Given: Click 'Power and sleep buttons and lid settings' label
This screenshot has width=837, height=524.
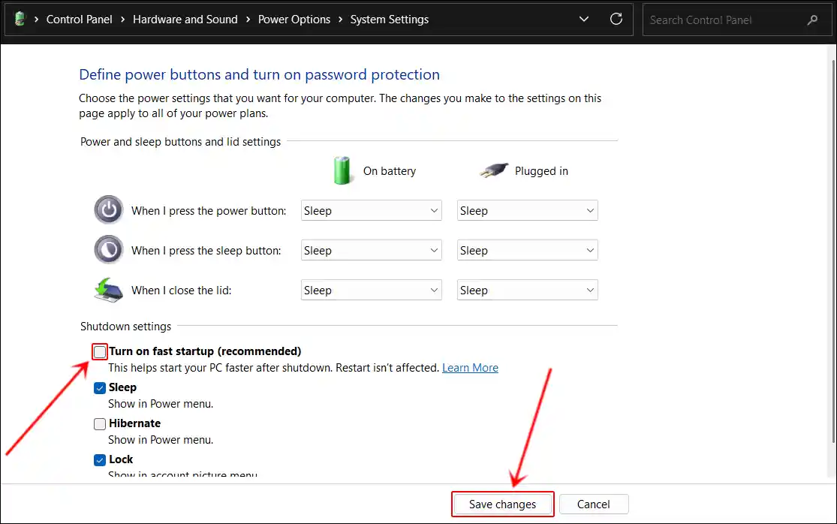Looking at the screenshot, I should click(180, 141).
